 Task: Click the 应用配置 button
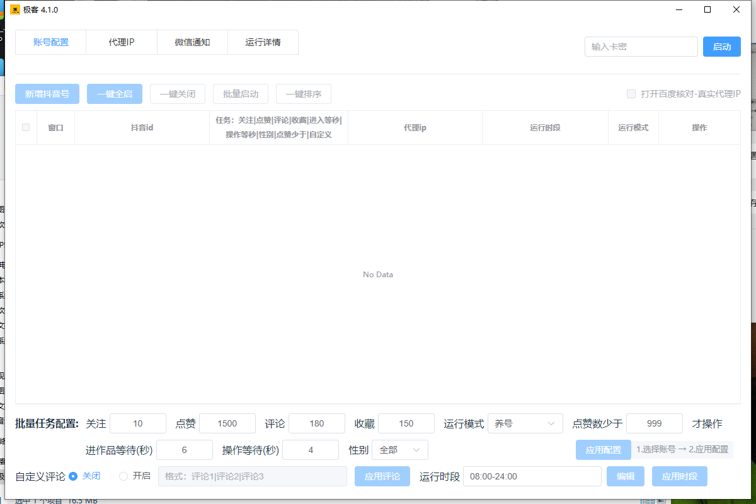point(603,450)
